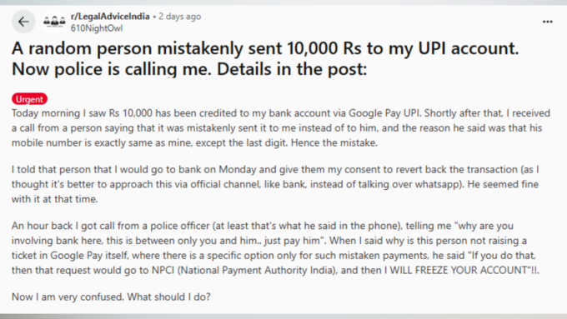View the 610NightOwl user profile
This screenshot has width=567, height=319.
coord(97,28)
